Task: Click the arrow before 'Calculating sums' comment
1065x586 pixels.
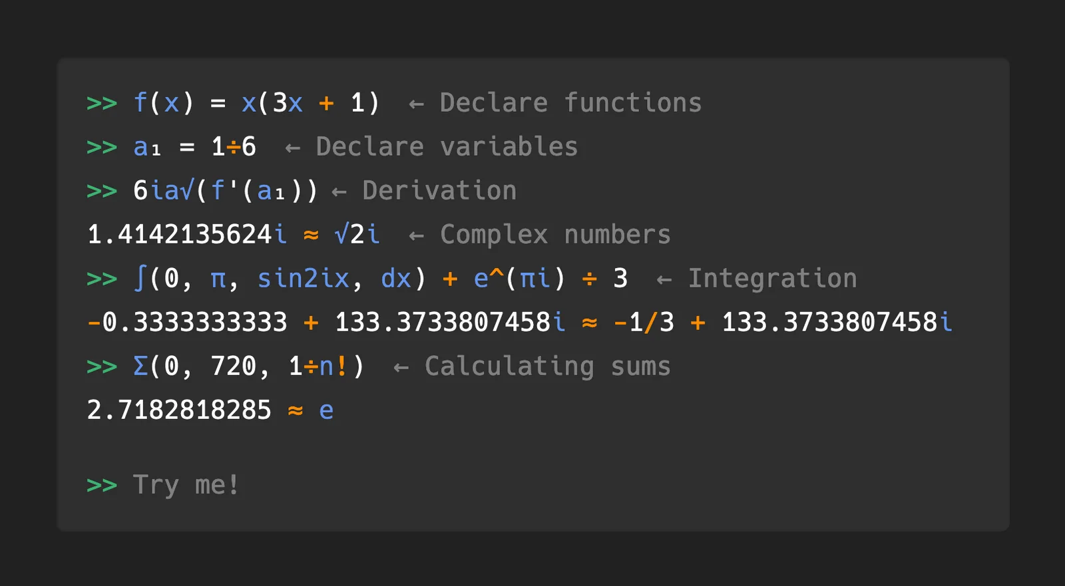Action: coord(401,367)
